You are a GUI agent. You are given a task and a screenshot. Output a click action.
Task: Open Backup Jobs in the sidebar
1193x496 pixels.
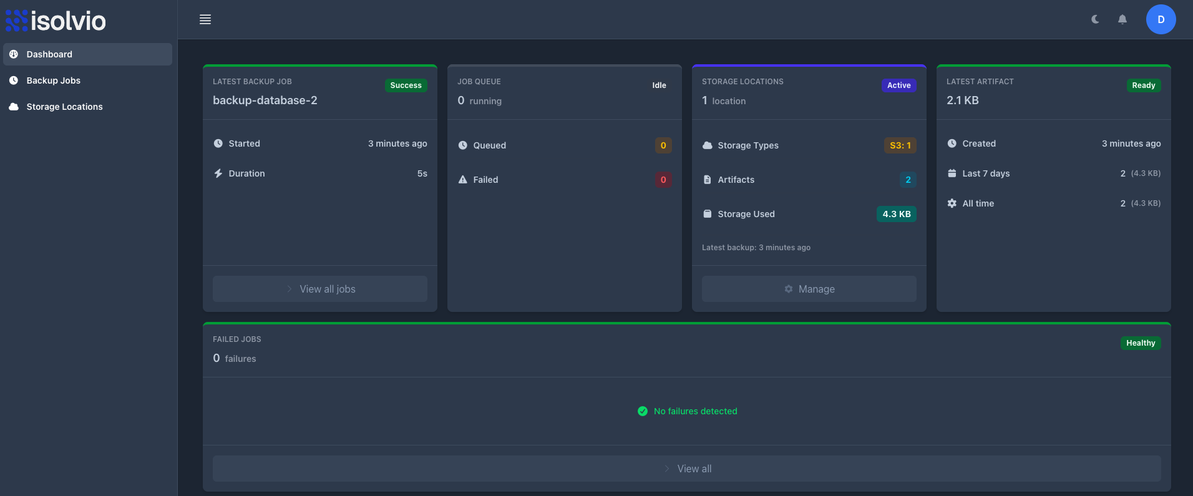click(87, 80)
